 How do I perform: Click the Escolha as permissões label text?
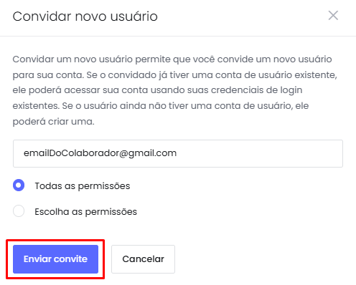tap(85, 211)
